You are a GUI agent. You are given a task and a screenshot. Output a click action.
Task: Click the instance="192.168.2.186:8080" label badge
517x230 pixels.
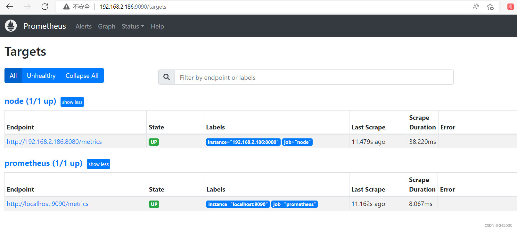pyautogui.click(x=243, y=142)
